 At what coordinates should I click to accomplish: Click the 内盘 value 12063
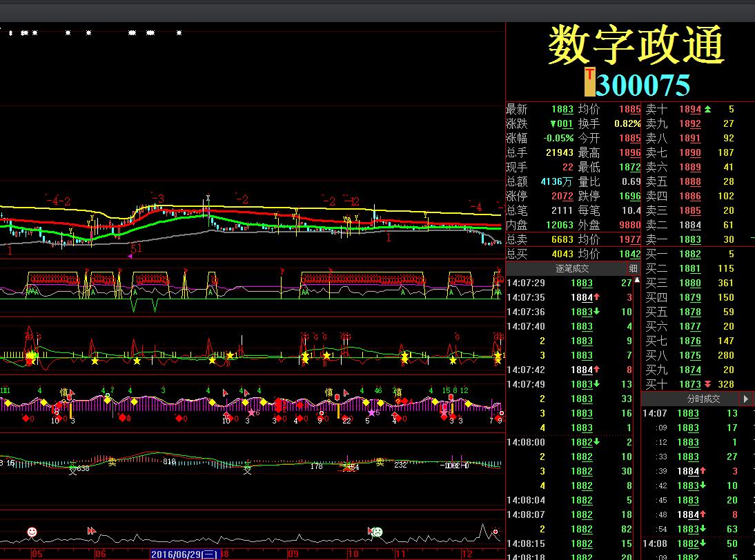point(560,225)
